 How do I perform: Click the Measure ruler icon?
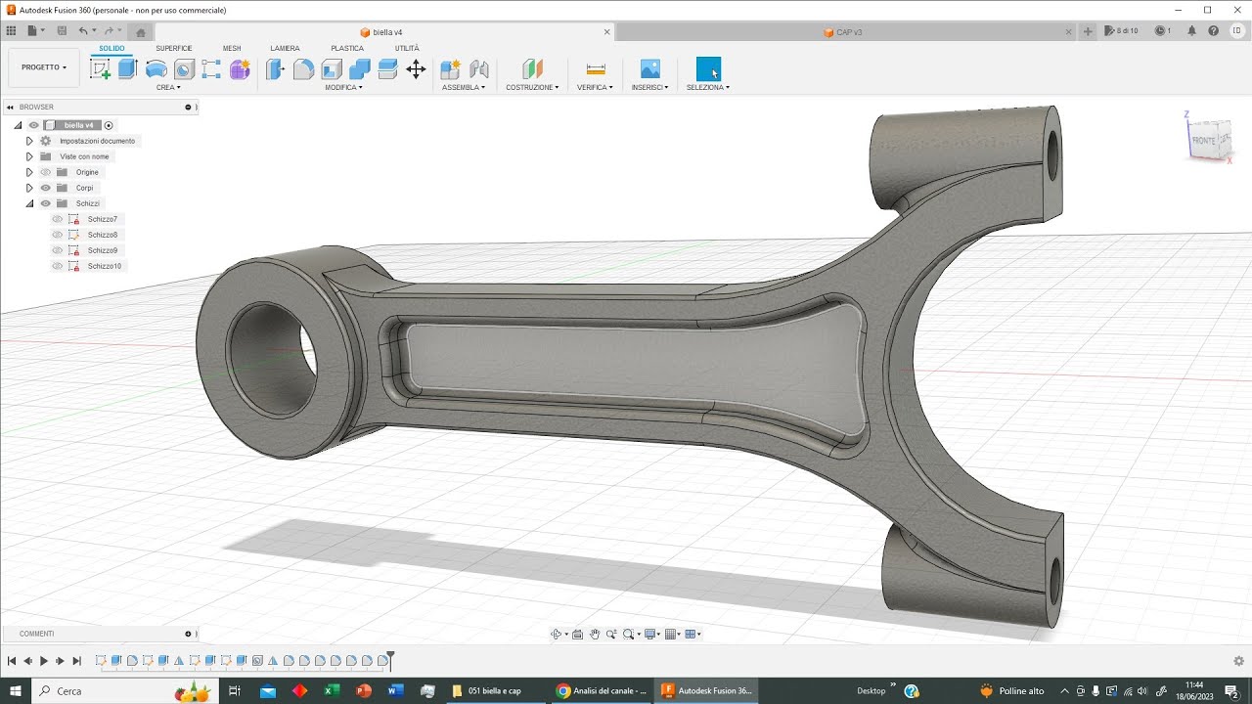click(596, 69)
